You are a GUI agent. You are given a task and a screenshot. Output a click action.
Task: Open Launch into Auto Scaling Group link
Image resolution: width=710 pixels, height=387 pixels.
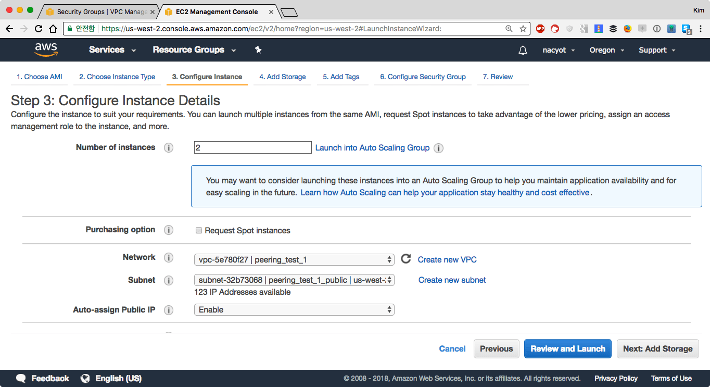coord(372,148)
